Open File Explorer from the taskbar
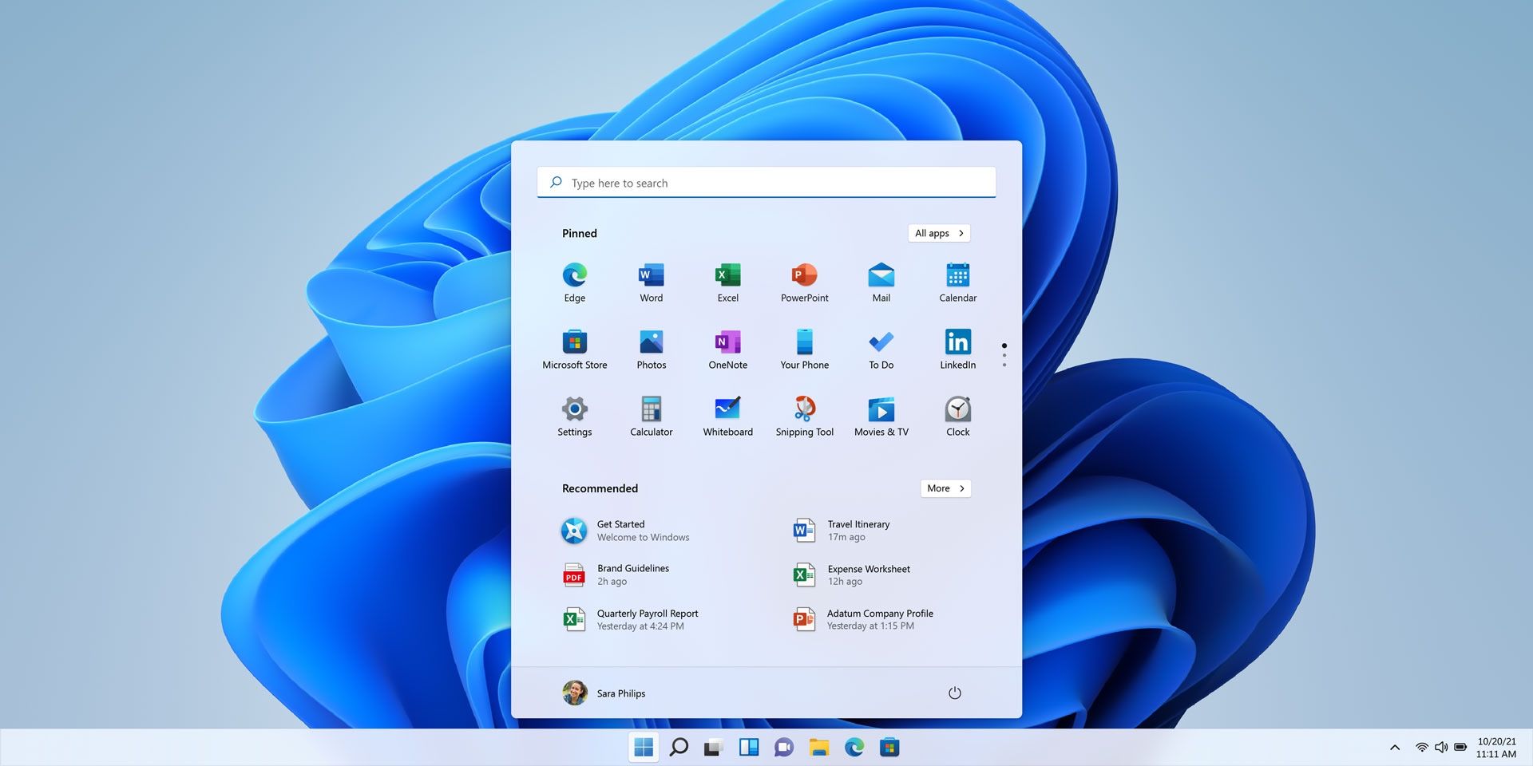Viewport: 1533px width, 766px height. (x=818, y=747)
